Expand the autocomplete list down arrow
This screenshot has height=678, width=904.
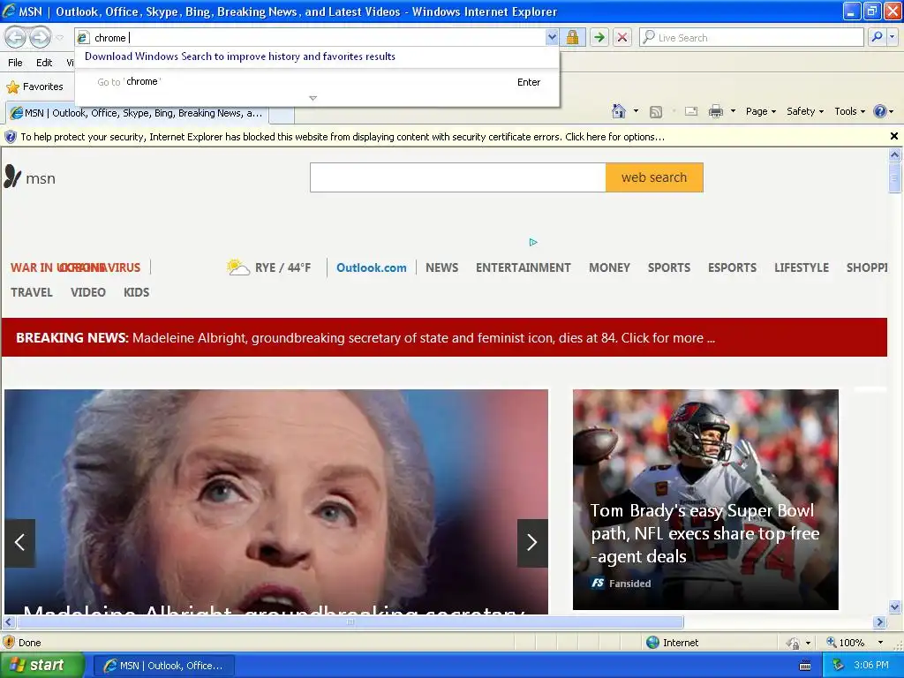coord(313,98)
